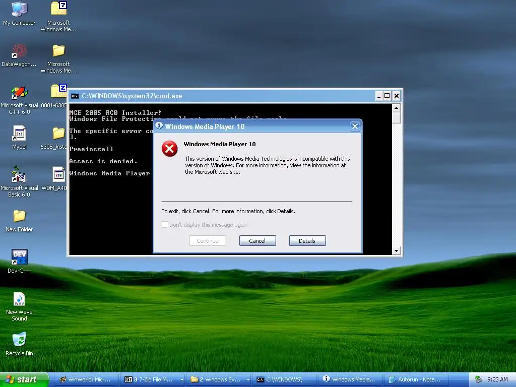The image size is (516, 387).
Task: Click the bold "Windows Media Player 10" heading
Action: click(220, 144)
